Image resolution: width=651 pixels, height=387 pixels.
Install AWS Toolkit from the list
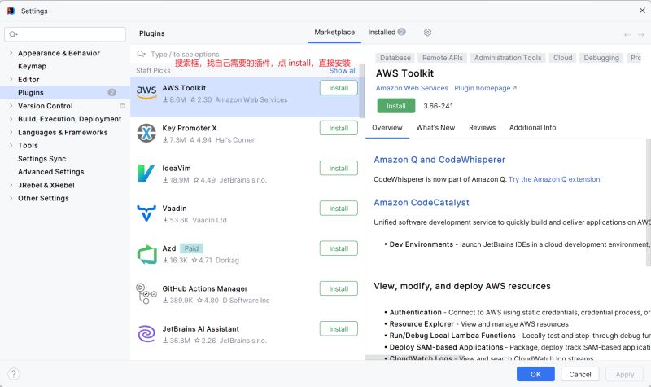[x=339, y=88]
